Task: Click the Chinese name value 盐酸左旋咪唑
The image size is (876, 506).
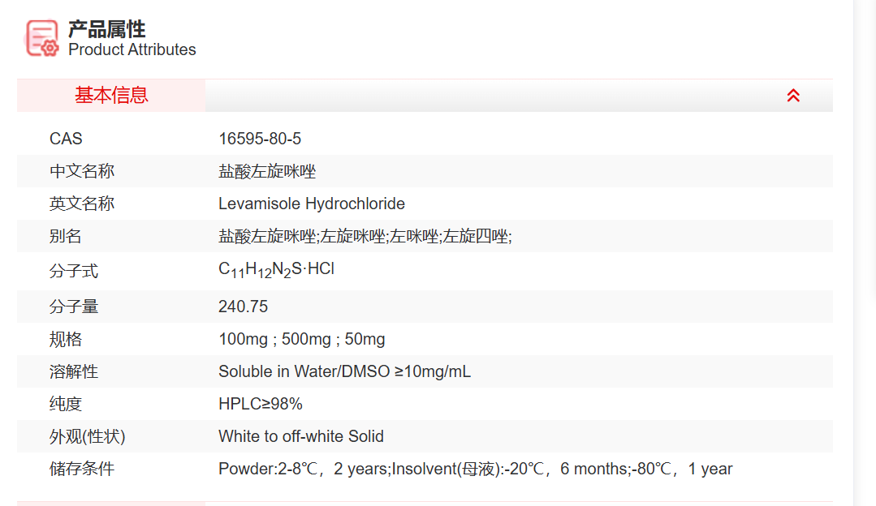Action: coord(267,171)
